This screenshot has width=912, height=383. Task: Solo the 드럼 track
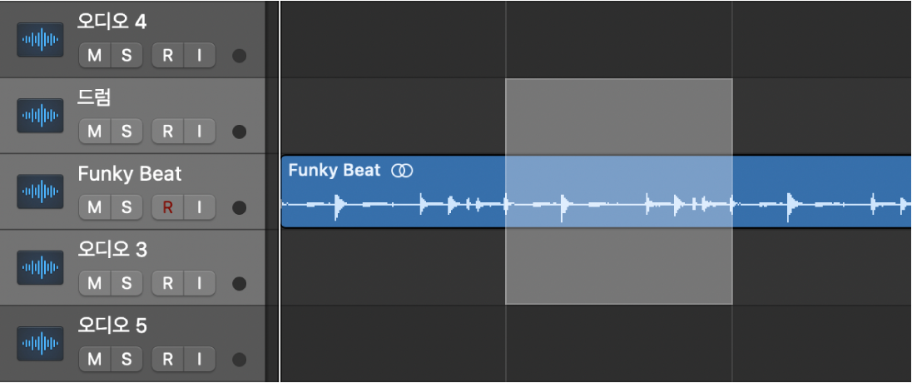[x=126, y=132]
